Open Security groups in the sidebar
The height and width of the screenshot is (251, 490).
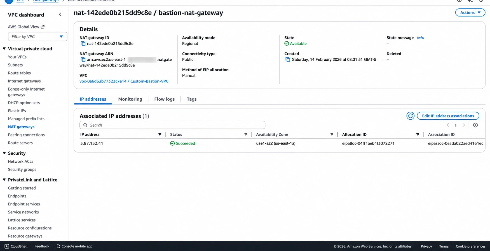click(22, 169)
